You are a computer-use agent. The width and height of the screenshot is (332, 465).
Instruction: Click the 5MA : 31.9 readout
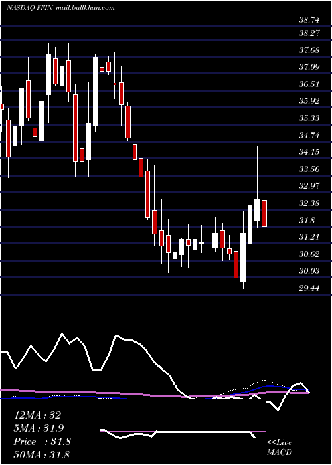pyautogui.click(x=39, y=428)
